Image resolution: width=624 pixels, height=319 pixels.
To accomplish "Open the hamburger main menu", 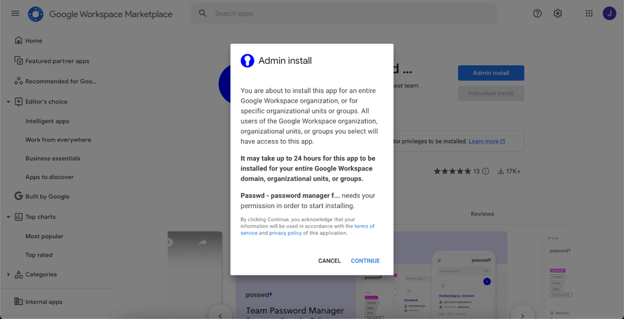I will coord(15,13).
